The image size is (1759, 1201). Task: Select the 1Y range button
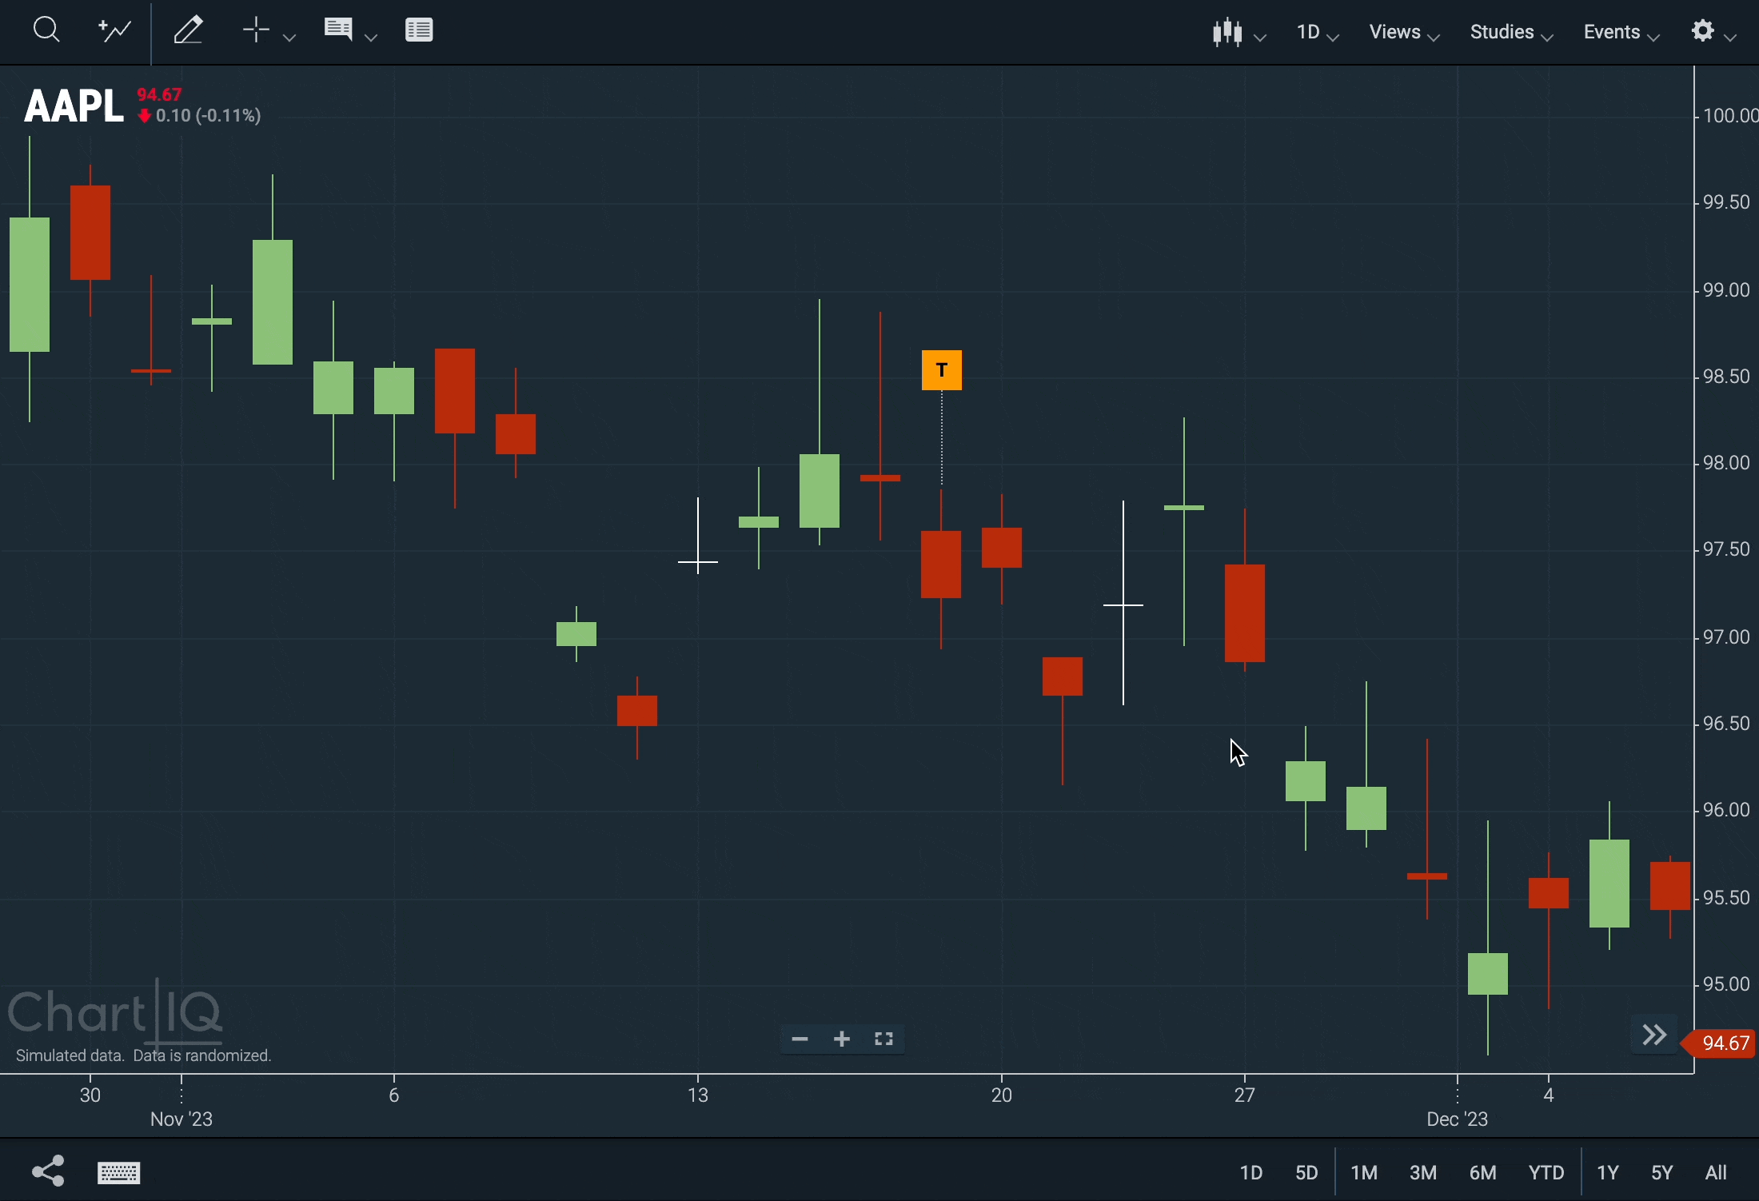[1608, 1173]
